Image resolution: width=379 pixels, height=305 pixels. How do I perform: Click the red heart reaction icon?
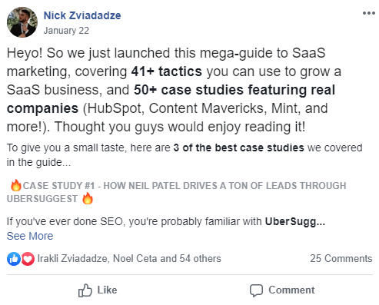click(x=28, y=259)
